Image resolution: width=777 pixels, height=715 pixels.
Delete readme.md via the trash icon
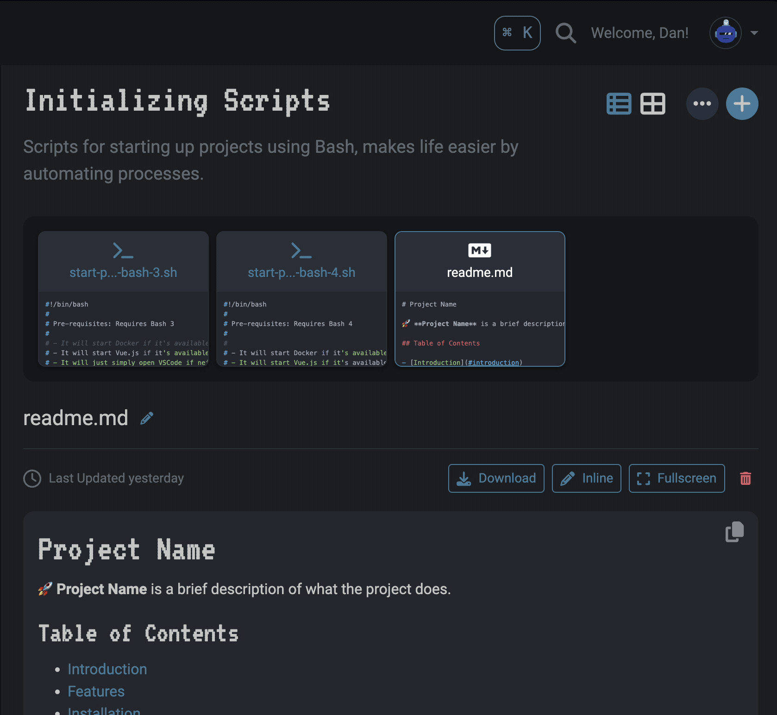pyautogui.click(x=745, y=478)
